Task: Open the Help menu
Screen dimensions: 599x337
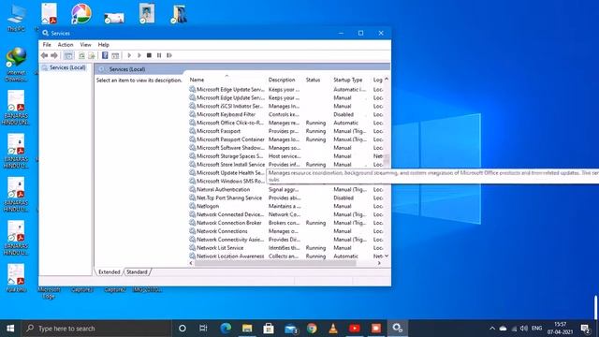Action: coord(103,45)
